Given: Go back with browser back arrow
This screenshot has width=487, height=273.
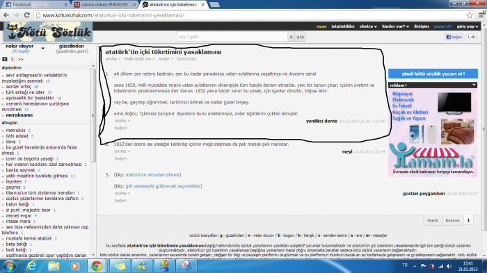Looking at the screenshot, I should [6, 15].
